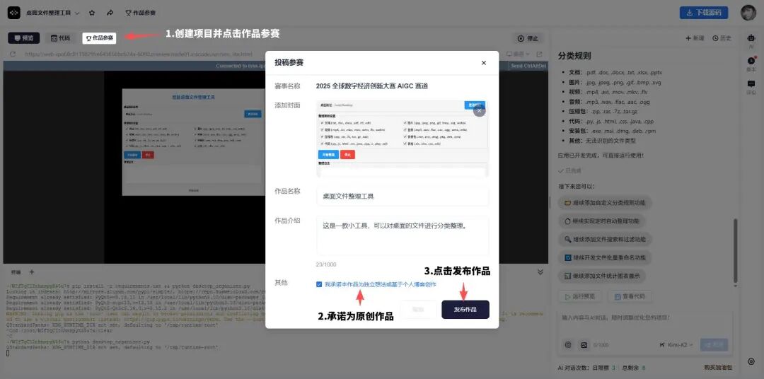Viewport: 764px width, 379px height.
Task: Open the 桌面 display mode dropdown
Action: tap(518, 54)
